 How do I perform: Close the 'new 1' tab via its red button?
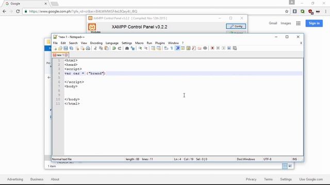tap(66, 55)
